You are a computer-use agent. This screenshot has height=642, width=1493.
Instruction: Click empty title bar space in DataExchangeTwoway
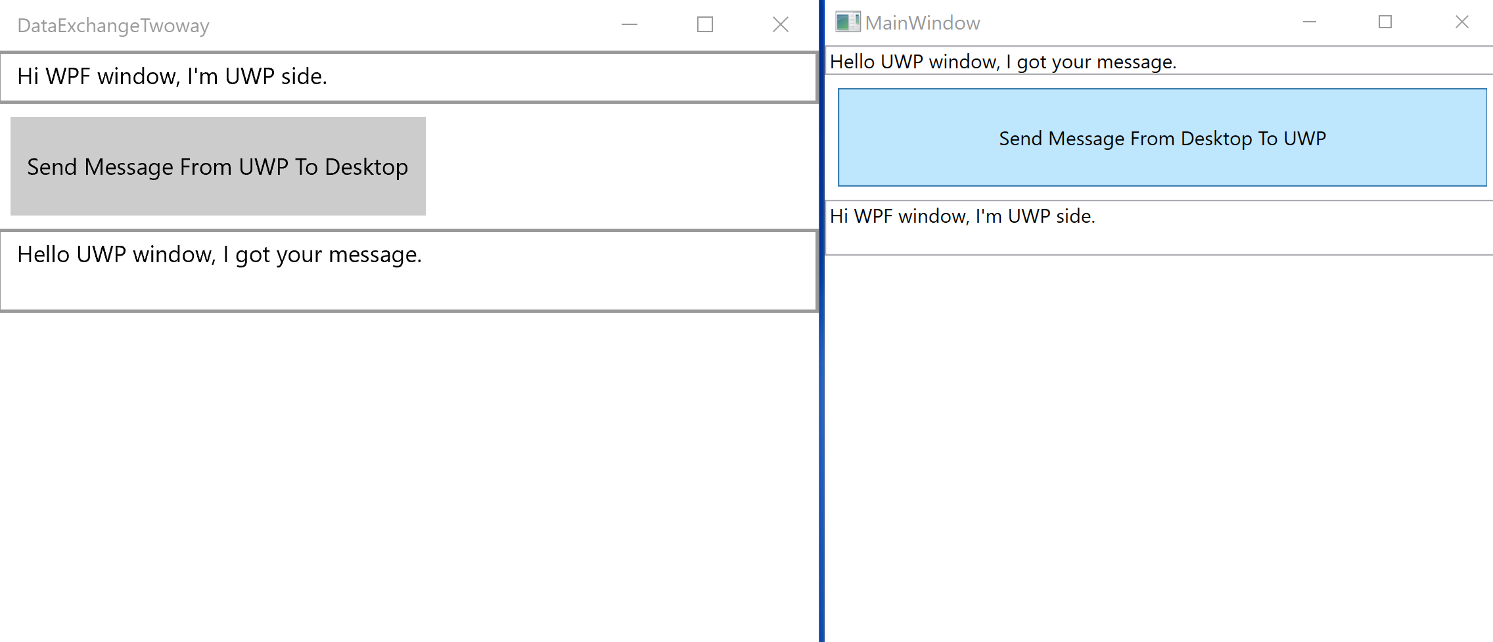tap(407, 25)
